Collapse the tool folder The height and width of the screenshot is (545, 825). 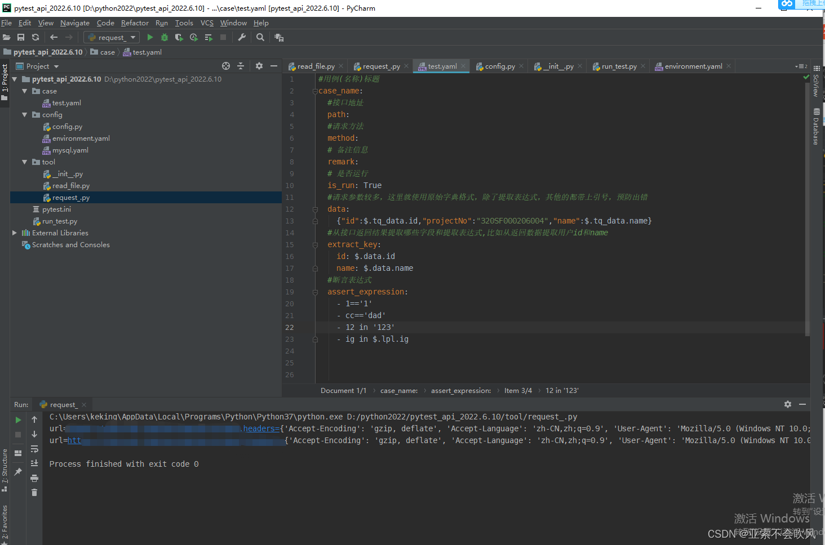point(25,162)
